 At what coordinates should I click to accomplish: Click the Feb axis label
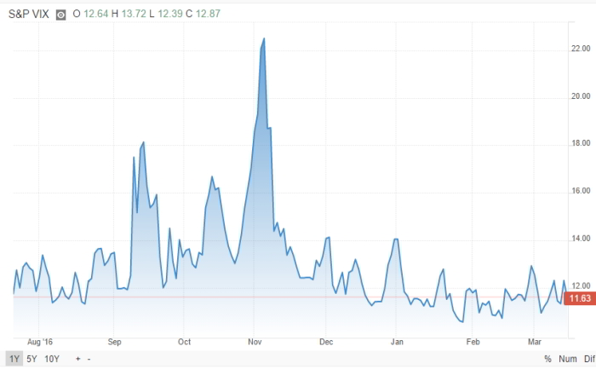click(473, 342)
